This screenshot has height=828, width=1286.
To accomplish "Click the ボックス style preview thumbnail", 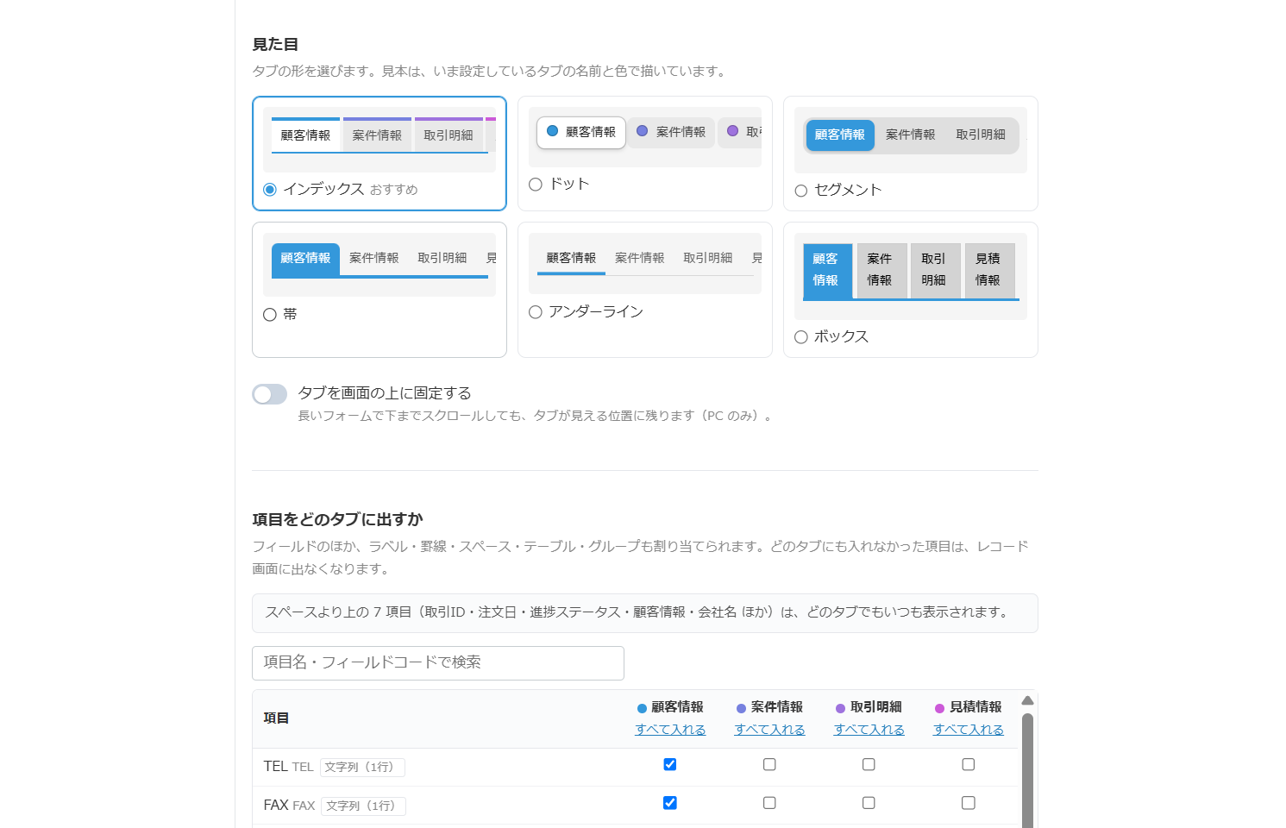I will [x=911, y=276].
